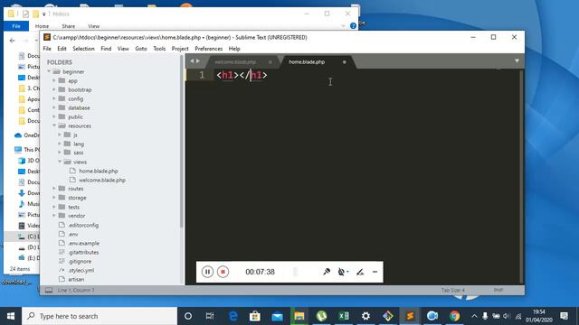579x325 pixels.
Task: Open the .env file
Action: click(x=73, y=235)
